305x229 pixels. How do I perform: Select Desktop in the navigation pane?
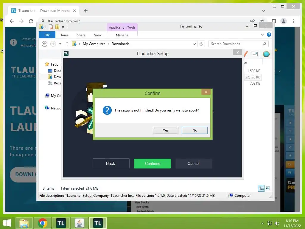tap(54, 70)
